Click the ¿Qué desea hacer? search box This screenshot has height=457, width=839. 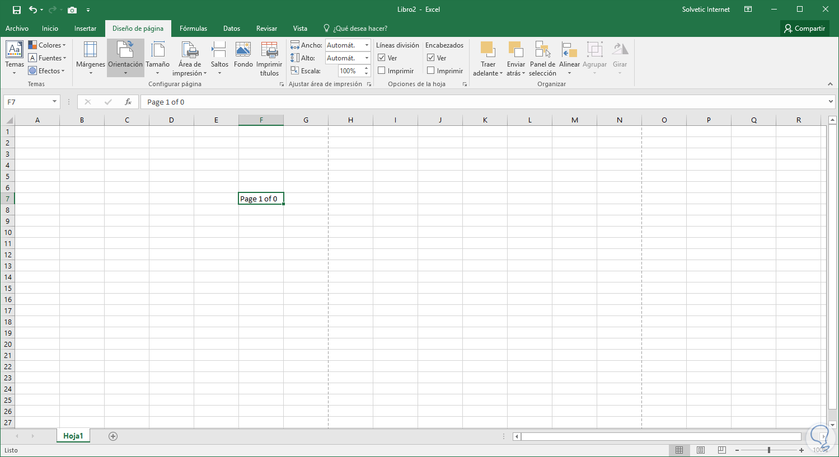tap(355, 29)
